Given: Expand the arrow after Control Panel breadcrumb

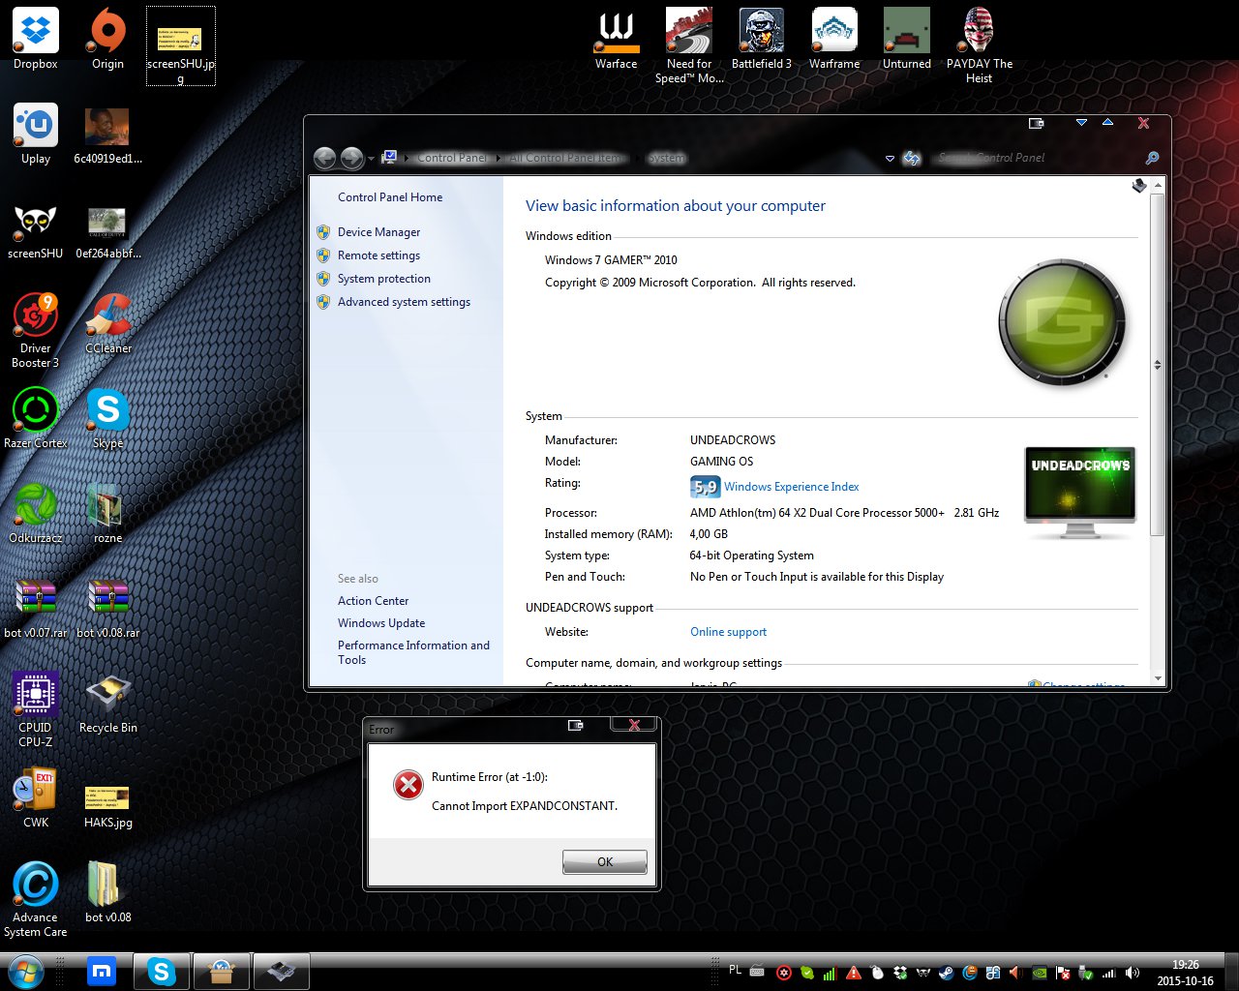Looking at the screenshot, I should pos(499,158).
